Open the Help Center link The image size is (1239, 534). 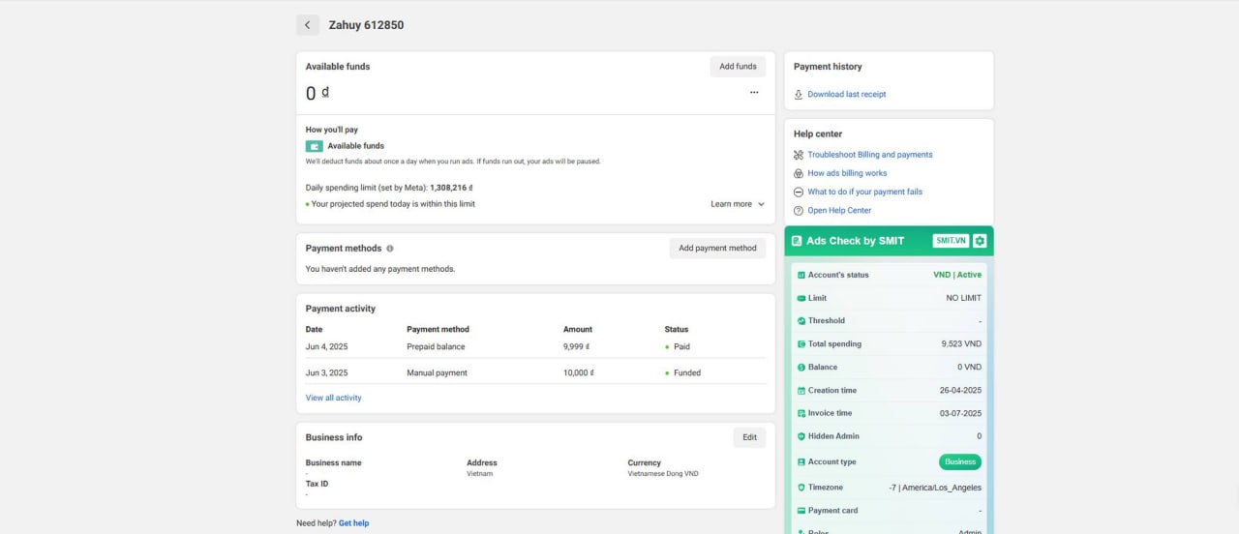(839, 210)
